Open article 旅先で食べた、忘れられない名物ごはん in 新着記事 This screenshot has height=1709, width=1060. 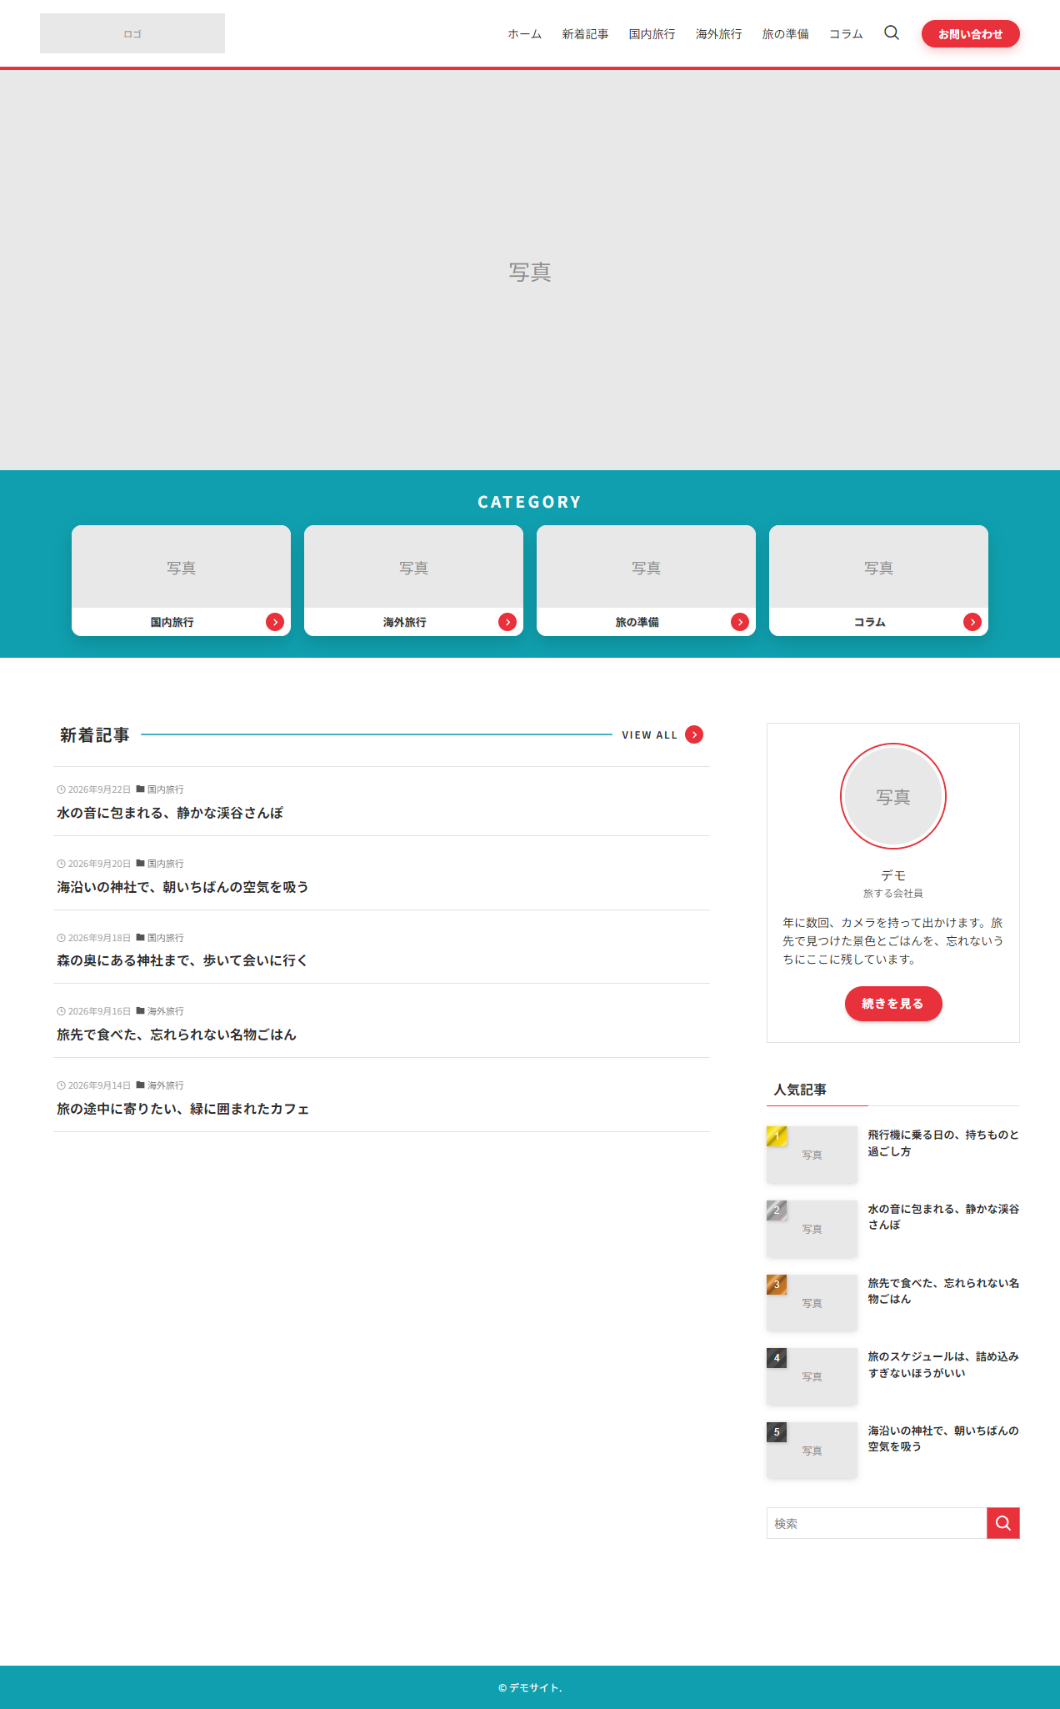click(177, 1035)
